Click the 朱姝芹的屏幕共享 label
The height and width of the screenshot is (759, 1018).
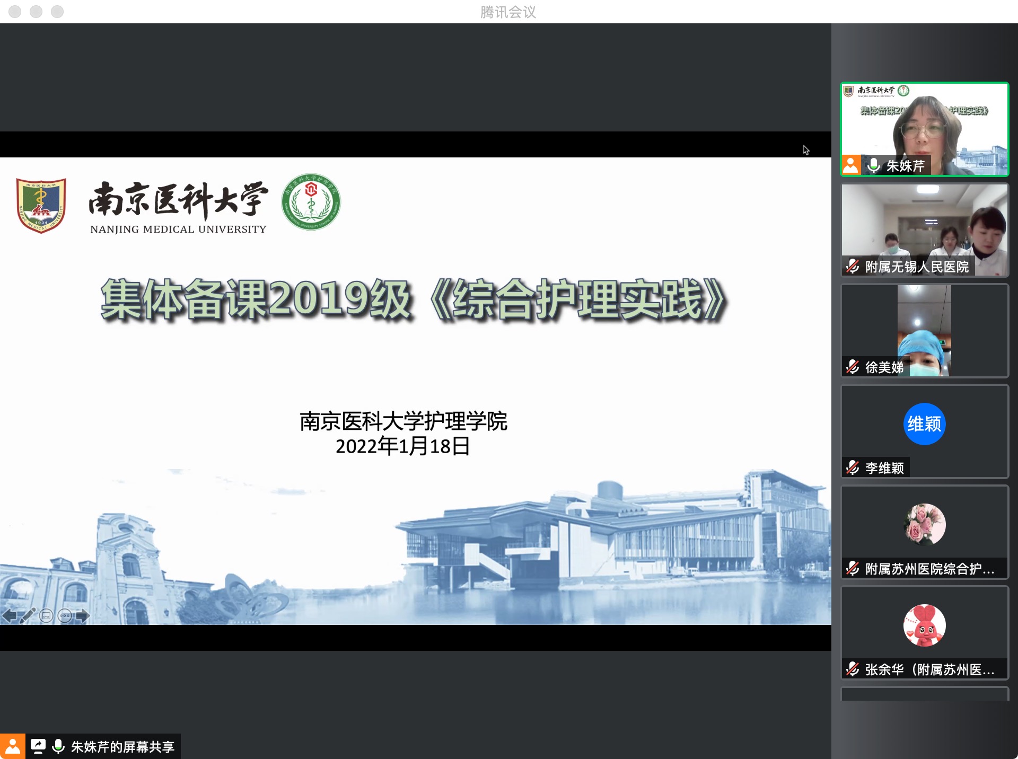pos(122,747)
